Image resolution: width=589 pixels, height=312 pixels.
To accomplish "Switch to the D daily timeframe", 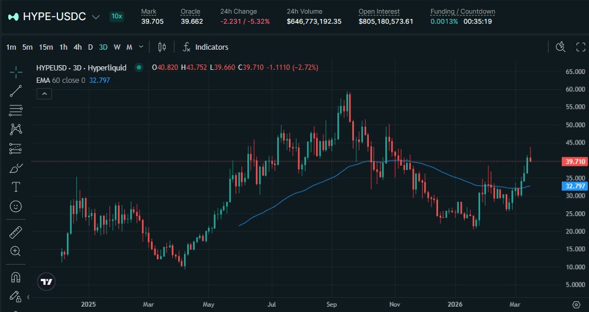I will (90, 47).
